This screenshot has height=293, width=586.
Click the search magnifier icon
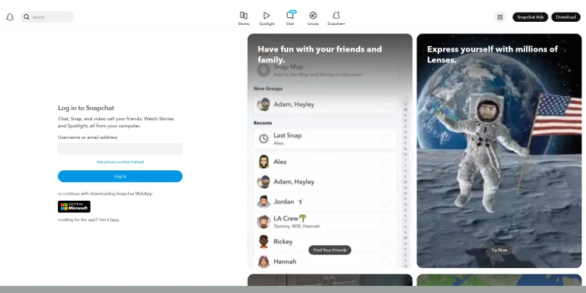27,17
